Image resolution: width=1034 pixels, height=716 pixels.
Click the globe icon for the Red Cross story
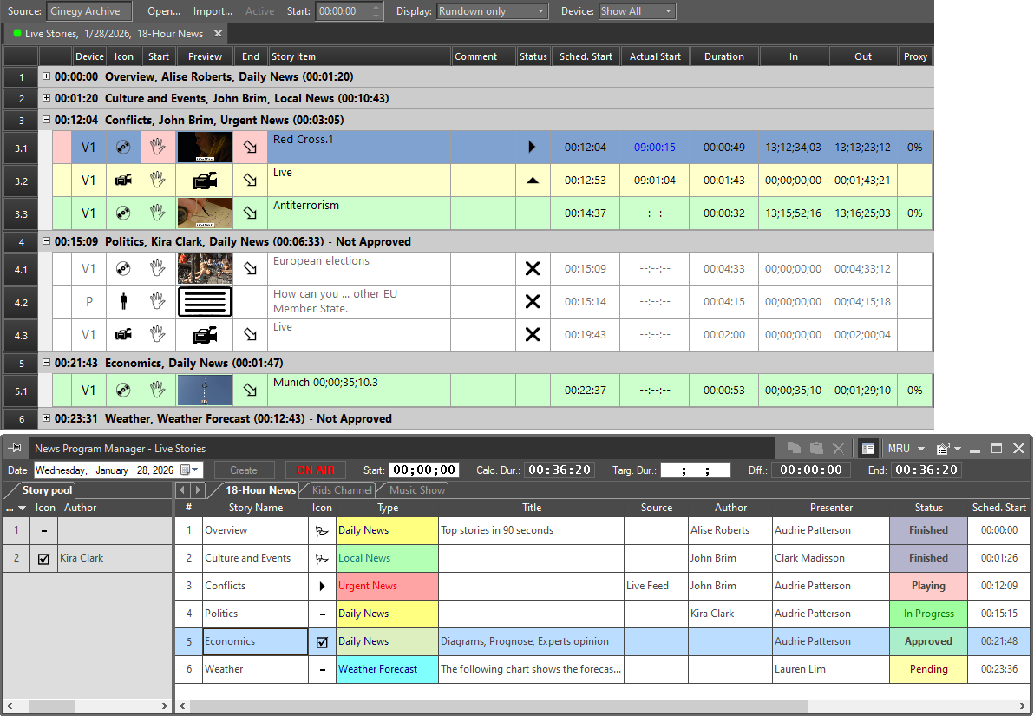[x=122, y=147]
